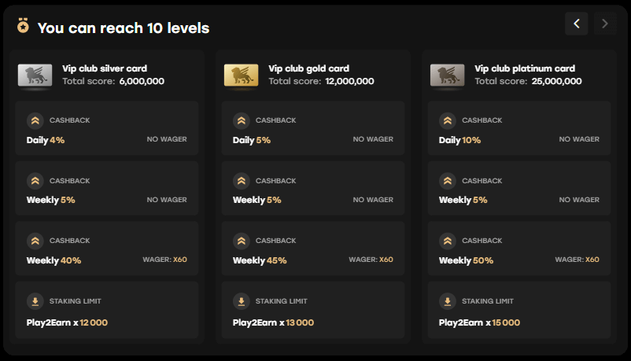Select the Vip club platinum card title
The height and width of the screenshot is (361, 631).
[x=525, y=68]
